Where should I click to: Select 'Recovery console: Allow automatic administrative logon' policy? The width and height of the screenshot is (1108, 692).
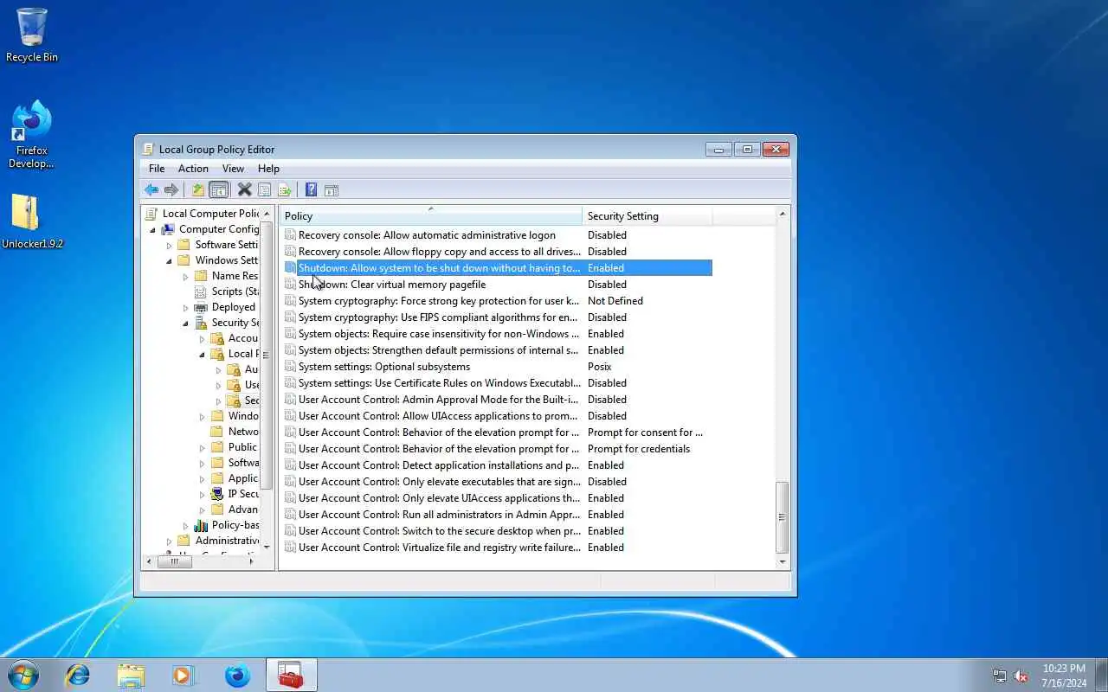click(427, 235)
